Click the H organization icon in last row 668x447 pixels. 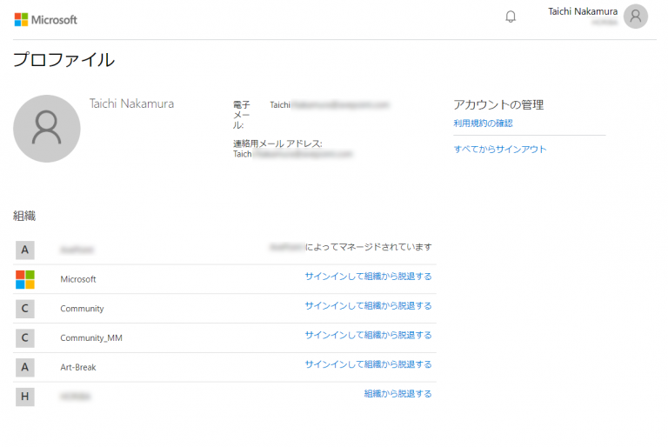[25, 397]
